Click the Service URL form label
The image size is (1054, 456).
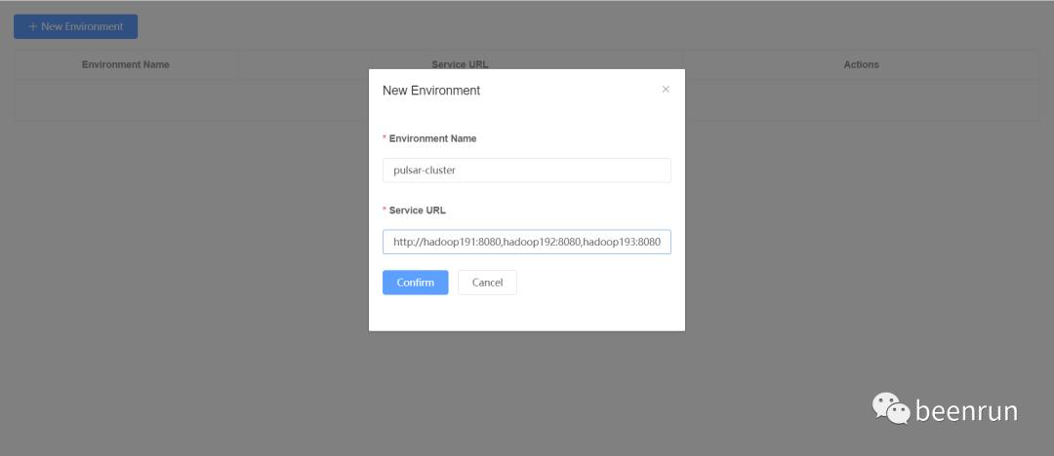(417, 209)
